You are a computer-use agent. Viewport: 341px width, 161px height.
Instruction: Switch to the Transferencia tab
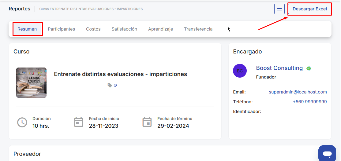click(198, 29)
